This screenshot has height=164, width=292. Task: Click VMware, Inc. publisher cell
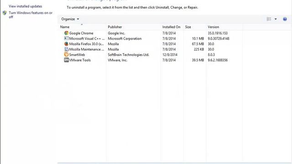pos(118,60)
